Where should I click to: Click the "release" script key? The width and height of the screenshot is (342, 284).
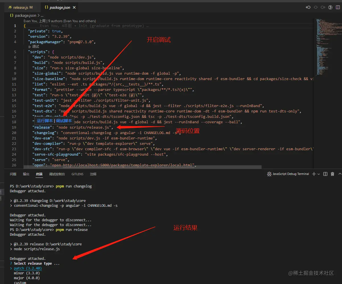pos(42,127)
